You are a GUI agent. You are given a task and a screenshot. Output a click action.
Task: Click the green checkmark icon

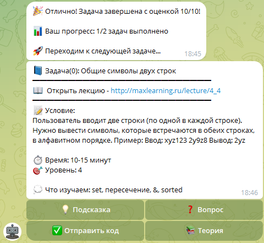[x=57, y=231]
